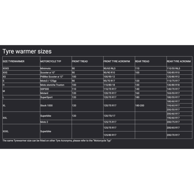Image resolution: width=194 pixels, height=194 pixels.
Task: Click the MOTORCYCLE TYP column header
Action: click(51, 61)
